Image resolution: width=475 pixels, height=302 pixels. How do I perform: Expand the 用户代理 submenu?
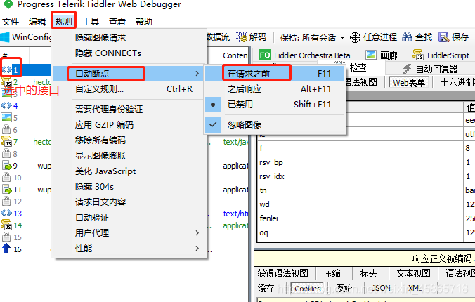coord(129,232)
